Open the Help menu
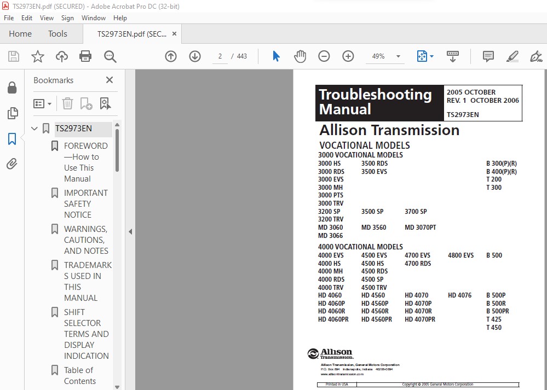The width and height of the screenshot is (547, 390). click(120, 18)
